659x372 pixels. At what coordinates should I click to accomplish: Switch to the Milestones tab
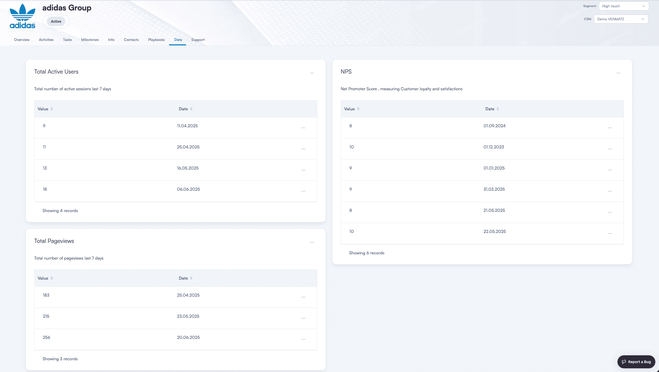click(x=90, y=40)
